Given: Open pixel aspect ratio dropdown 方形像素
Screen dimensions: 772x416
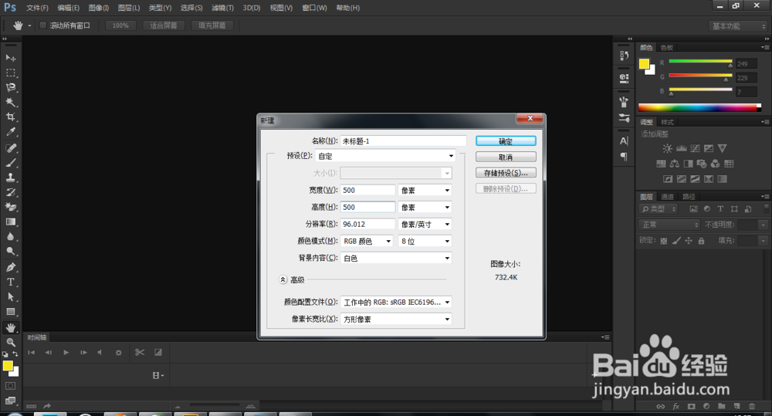Looking at the screenshot, I should [396, 319].
